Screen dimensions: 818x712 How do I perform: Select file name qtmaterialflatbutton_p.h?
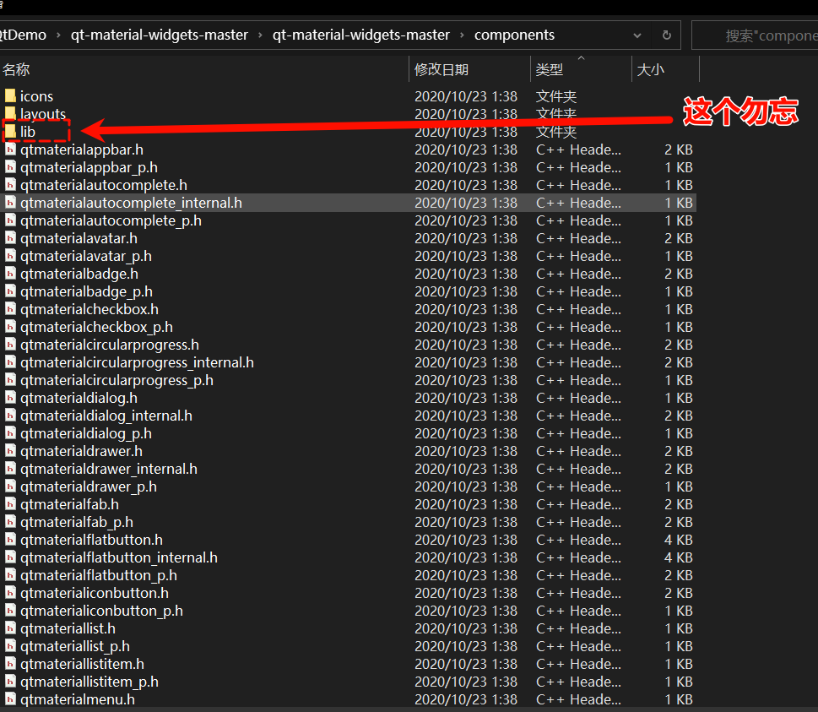pos(99,576)
